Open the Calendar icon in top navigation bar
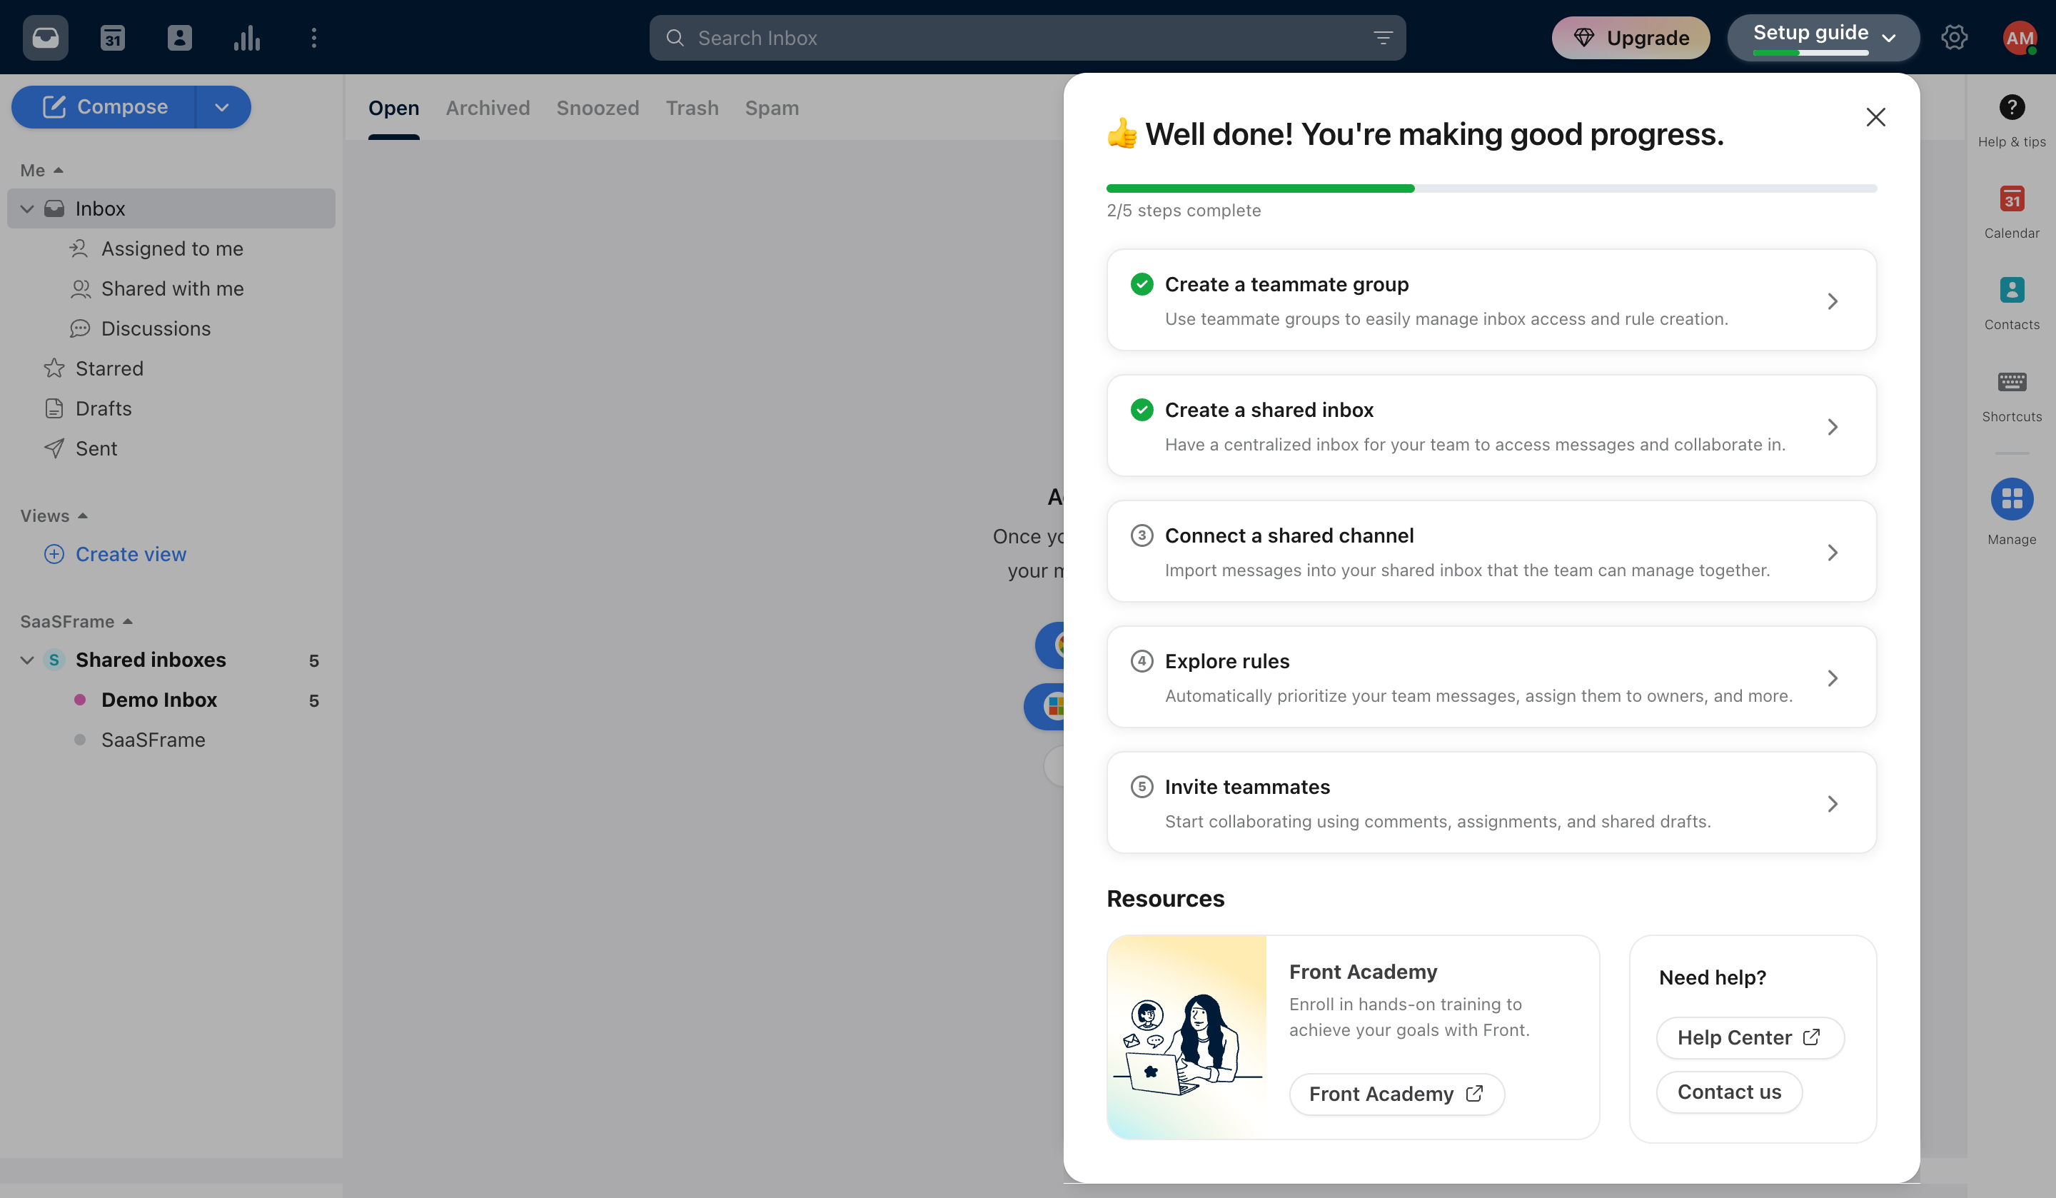The width and height of the screenshot is (2056, 1198). click(x=113, y=38)
